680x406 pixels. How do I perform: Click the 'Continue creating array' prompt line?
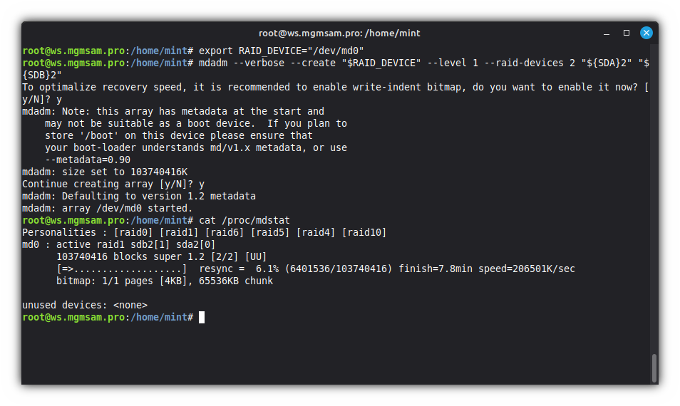point(113,184)
